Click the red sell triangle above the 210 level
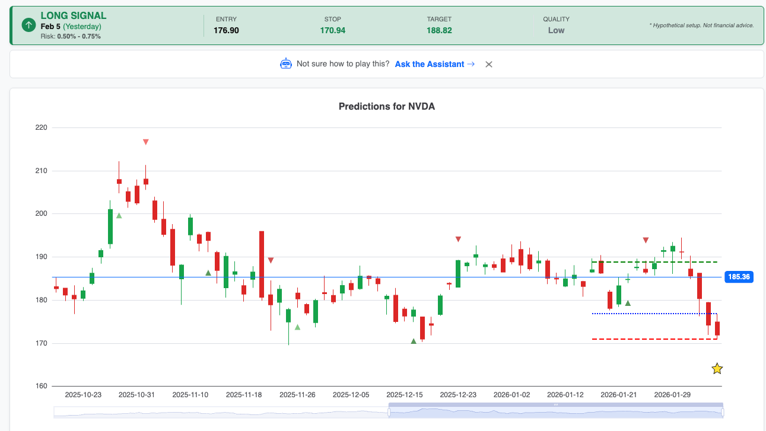Image resolution: width=766 pixels, height=431 pixels. click(x=145, y=142)
